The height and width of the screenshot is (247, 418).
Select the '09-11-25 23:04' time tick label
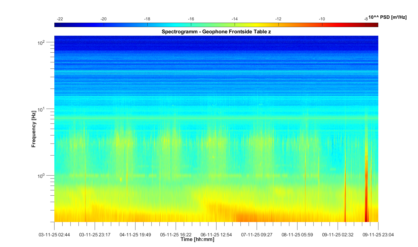[x=378, y=235]
